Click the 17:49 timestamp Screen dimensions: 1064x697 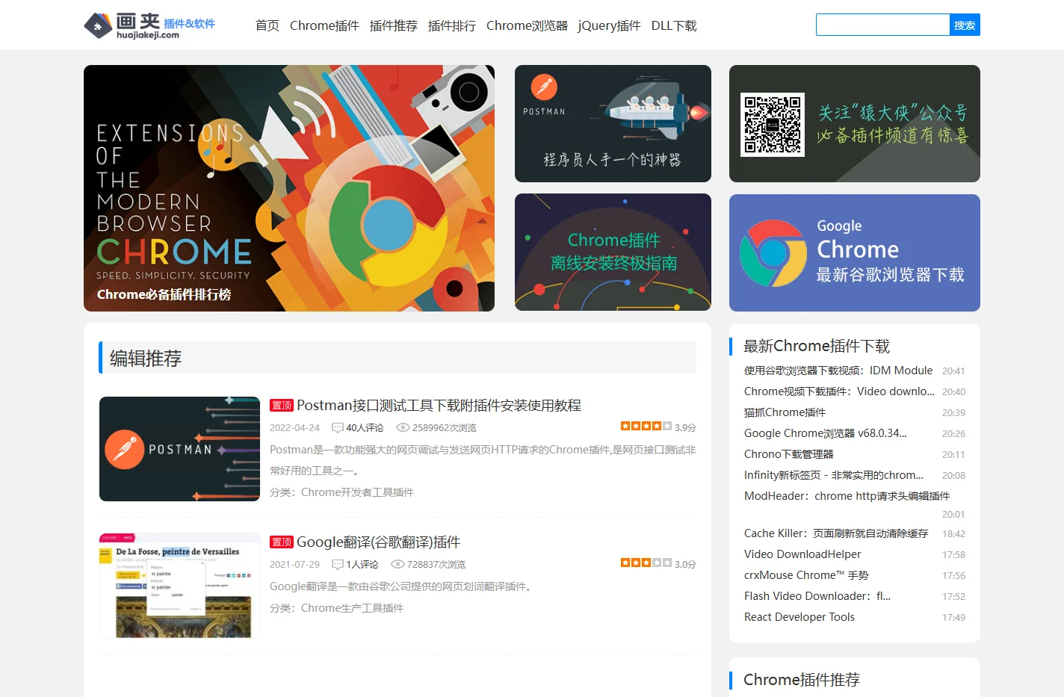pos(953,618)
